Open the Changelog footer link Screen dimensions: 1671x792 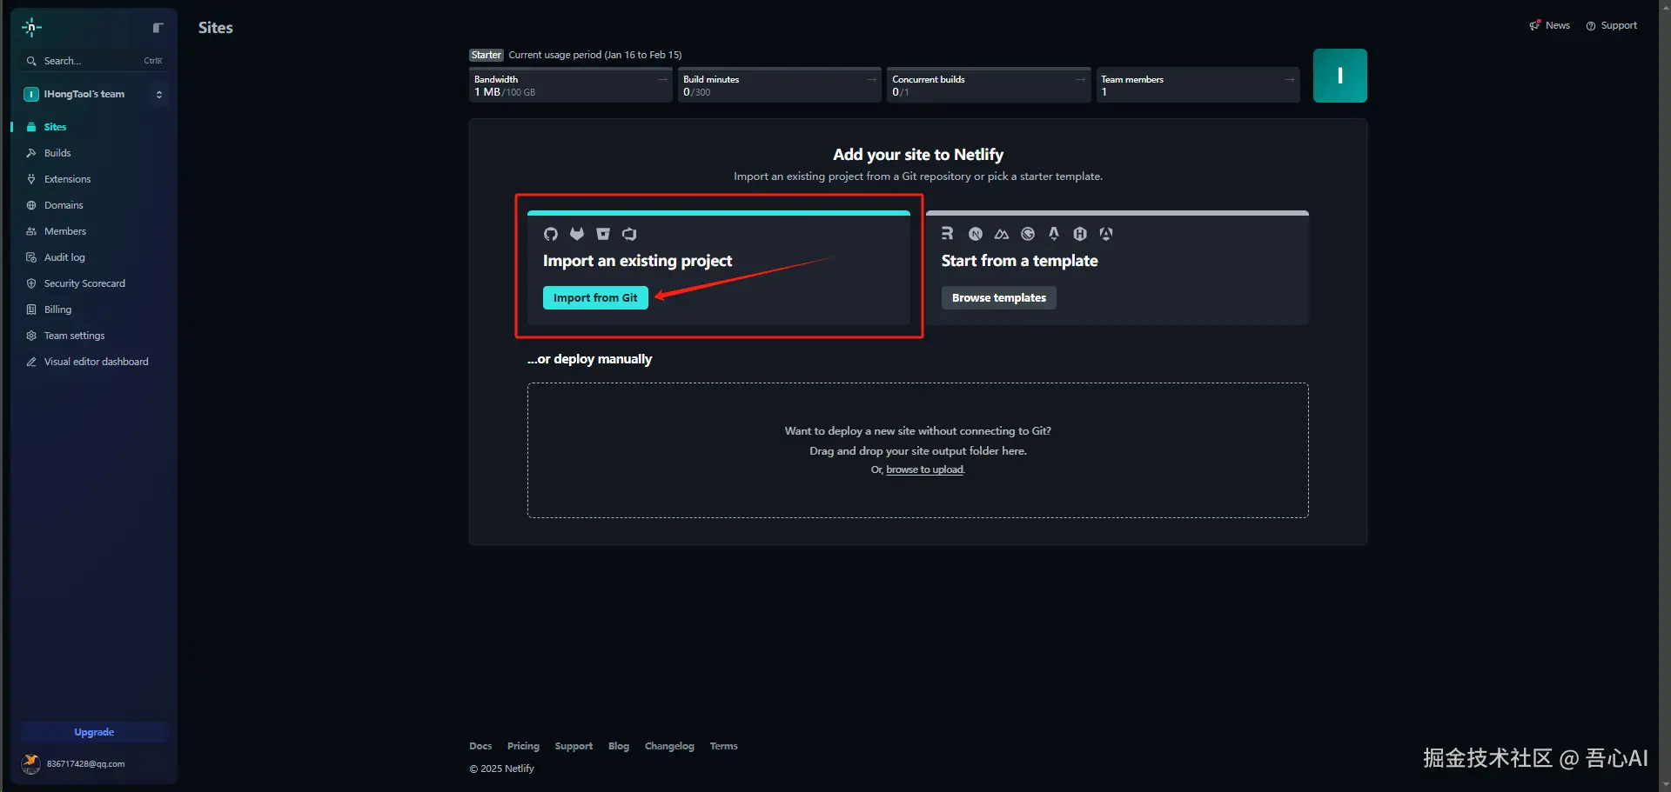coord(669,746)
